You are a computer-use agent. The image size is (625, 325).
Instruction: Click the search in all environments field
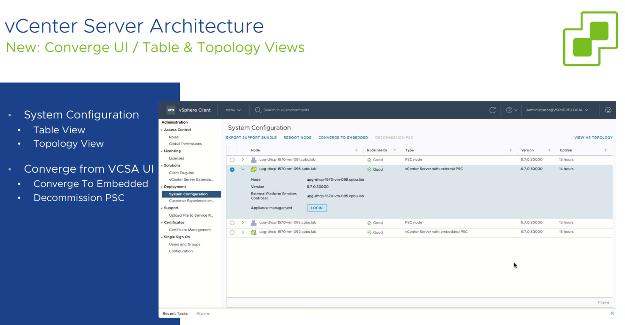click(x=286, y=110)
